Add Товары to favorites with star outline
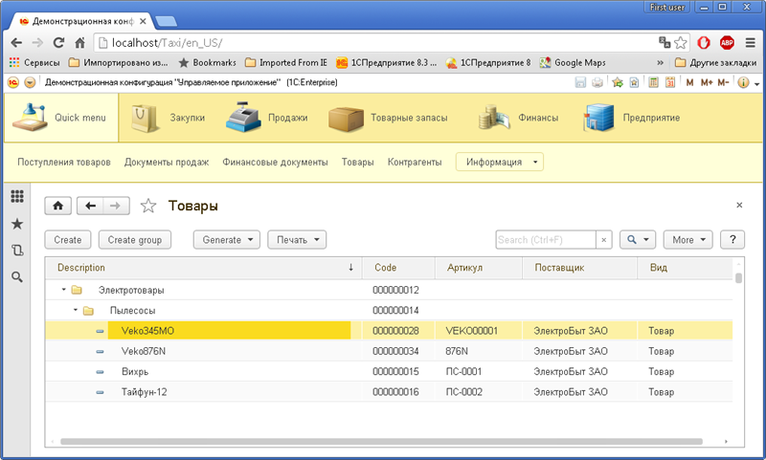 (148, 206)
